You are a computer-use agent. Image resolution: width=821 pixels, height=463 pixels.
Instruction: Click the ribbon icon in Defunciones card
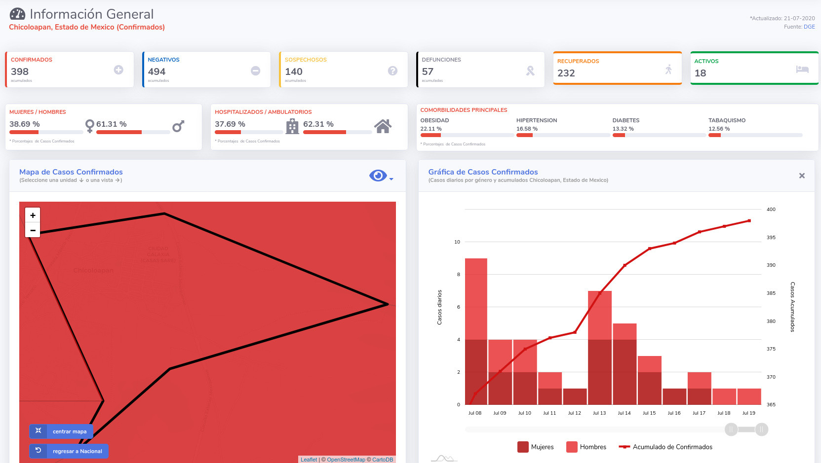(530, 71)
